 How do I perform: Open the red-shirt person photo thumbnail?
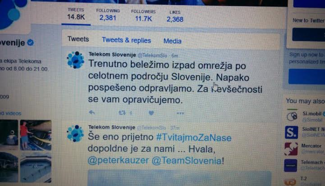pyautogui.click(x=36, y=135)
